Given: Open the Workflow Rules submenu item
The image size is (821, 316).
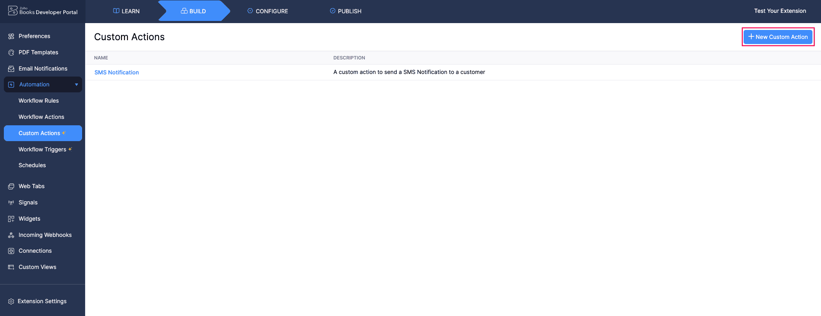Looking at the screenshot, I should pos(38,101).
